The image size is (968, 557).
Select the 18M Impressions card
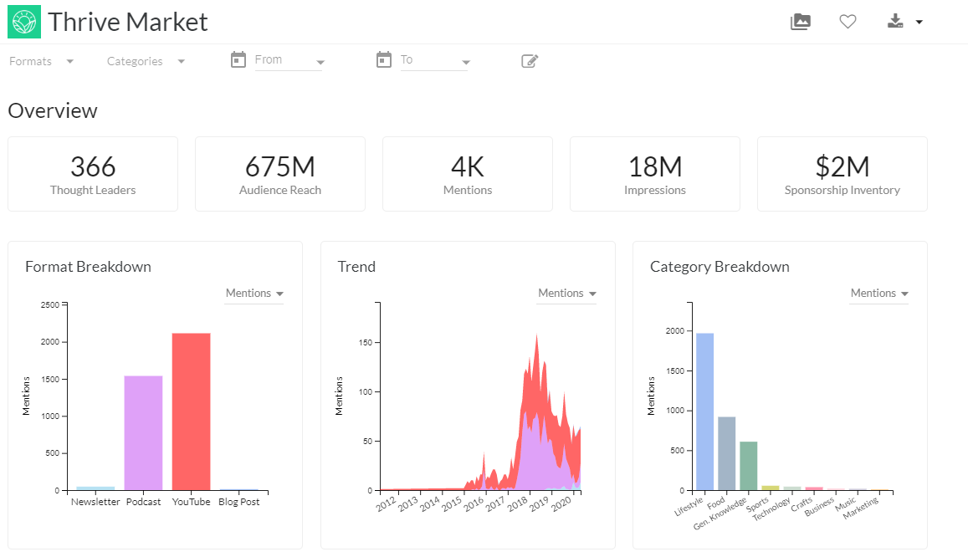pyautogui.click(x=655, y=174)
